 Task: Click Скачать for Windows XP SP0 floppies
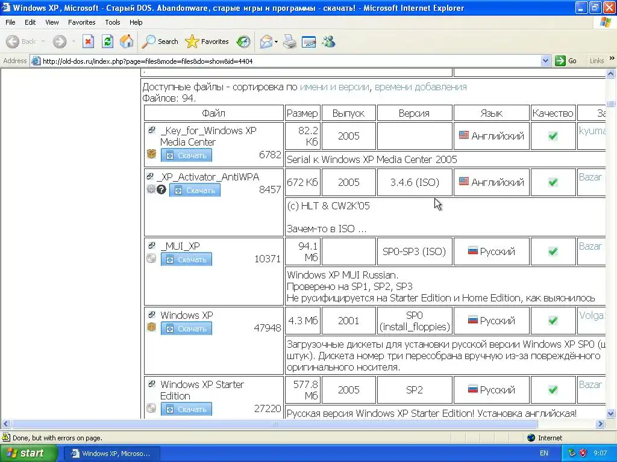click(186, 328)
